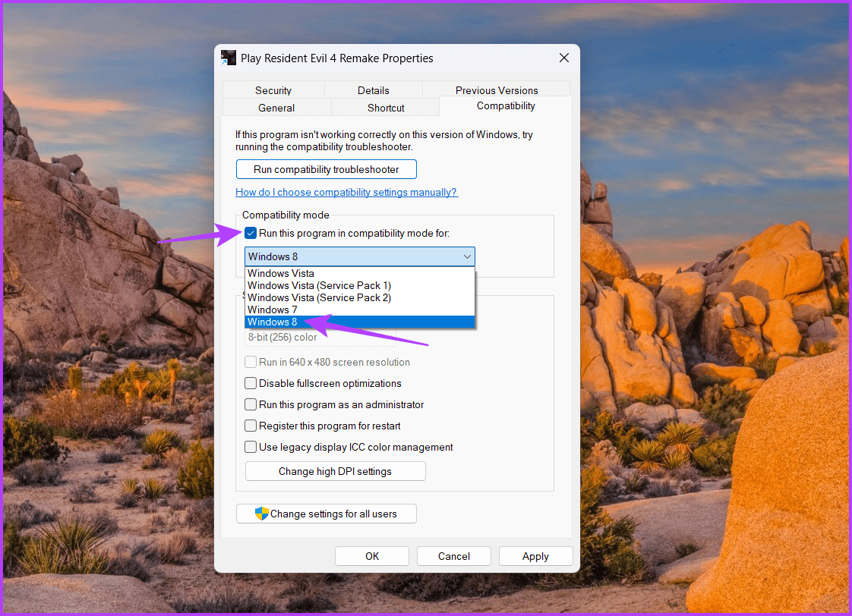Click the Compatibility mode group label
This screenshot has width=852, height=616.
(x=286, y=215)
